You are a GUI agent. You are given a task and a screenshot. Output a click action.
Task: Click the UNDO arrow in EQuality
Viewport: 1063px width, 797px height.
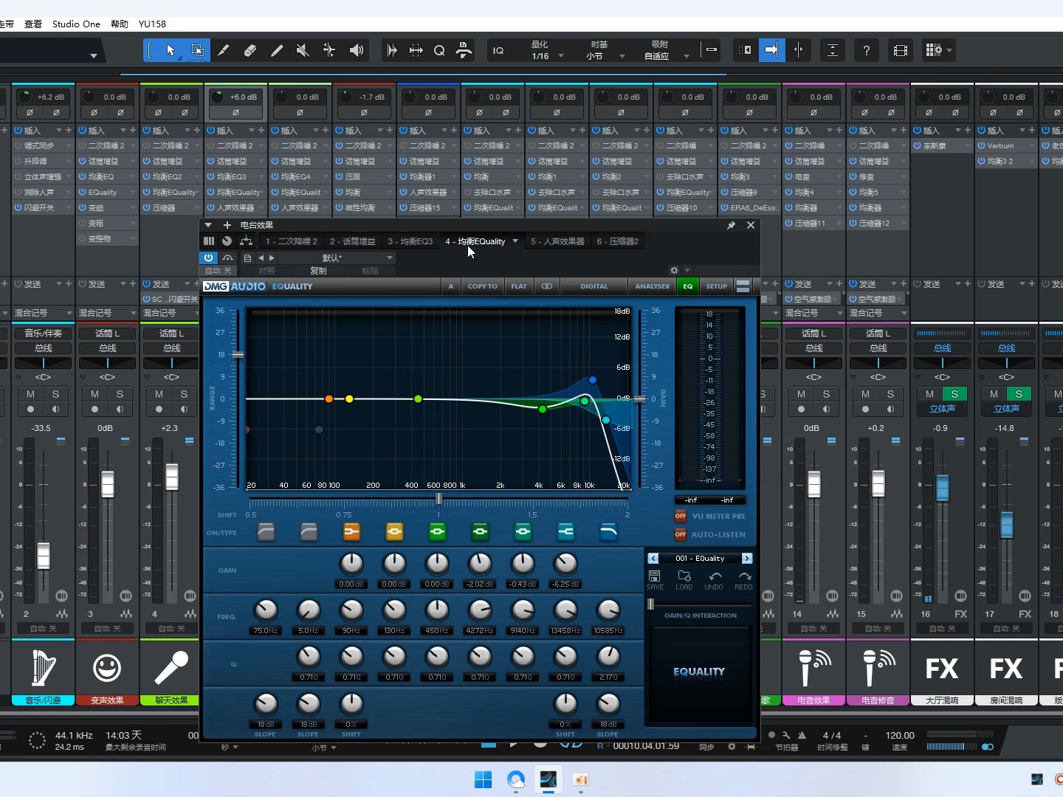(x=714, y=579)
